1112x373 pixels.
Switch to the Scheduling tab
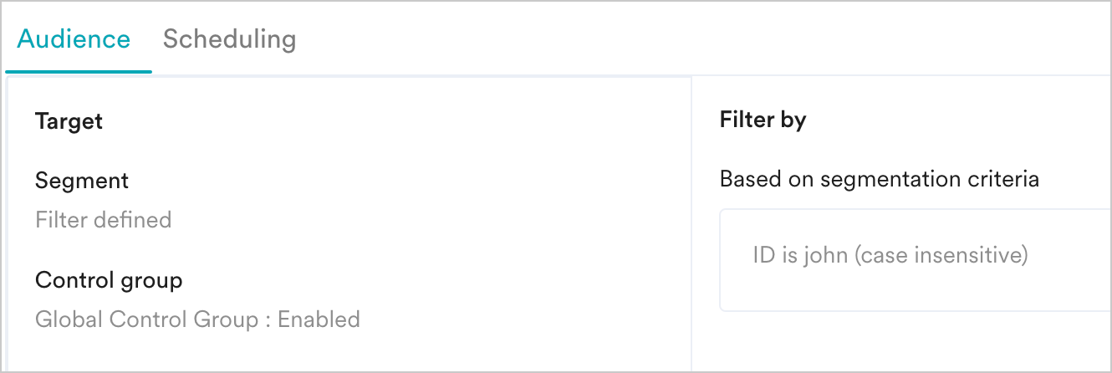tap(229, 39)
